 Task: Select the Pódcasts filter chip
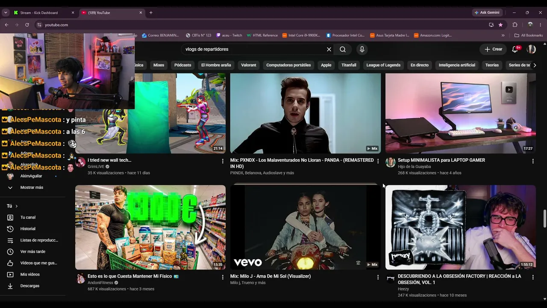coord(182,65)
